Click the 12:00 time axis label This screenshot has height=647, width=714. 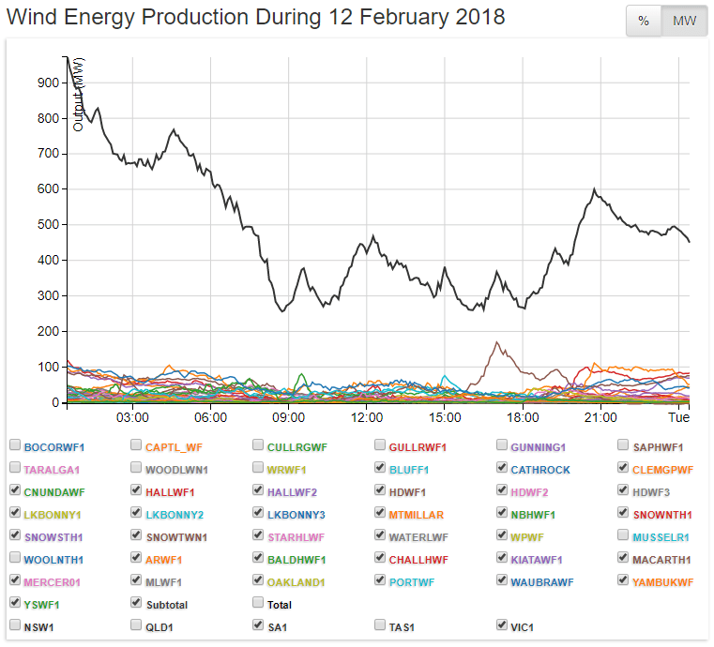tap(365, 417)
